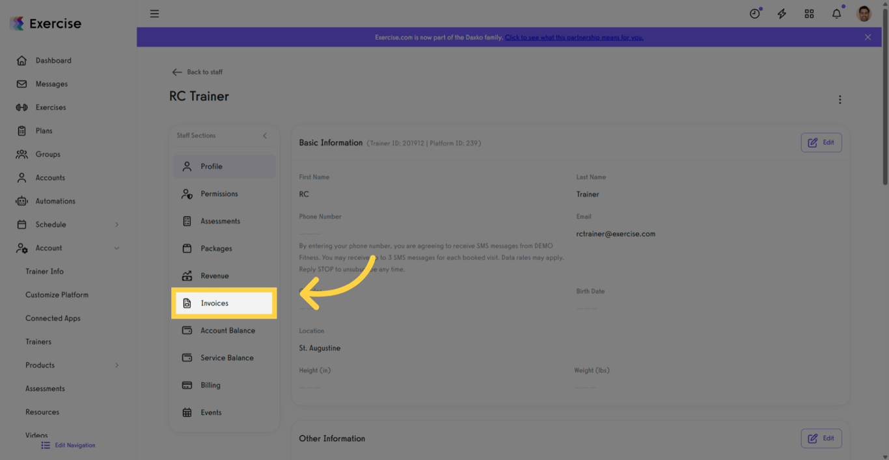This screenshot has width=889, height=460.
Task: Collapse the Staff Sections panel
Action: [264, 136]
